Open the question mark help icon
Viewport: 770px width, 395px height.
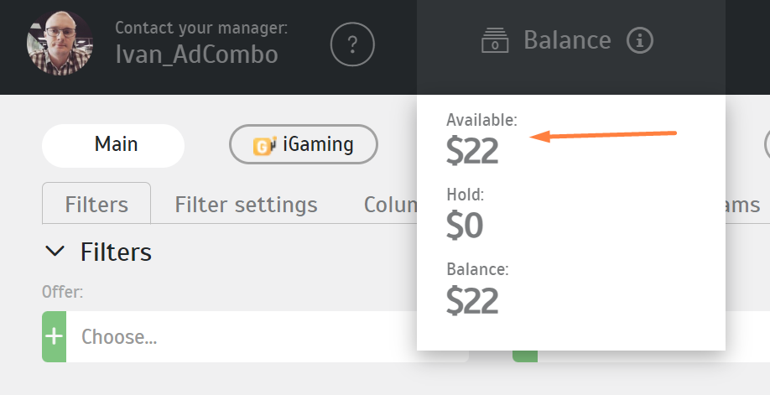click(352, 44)
